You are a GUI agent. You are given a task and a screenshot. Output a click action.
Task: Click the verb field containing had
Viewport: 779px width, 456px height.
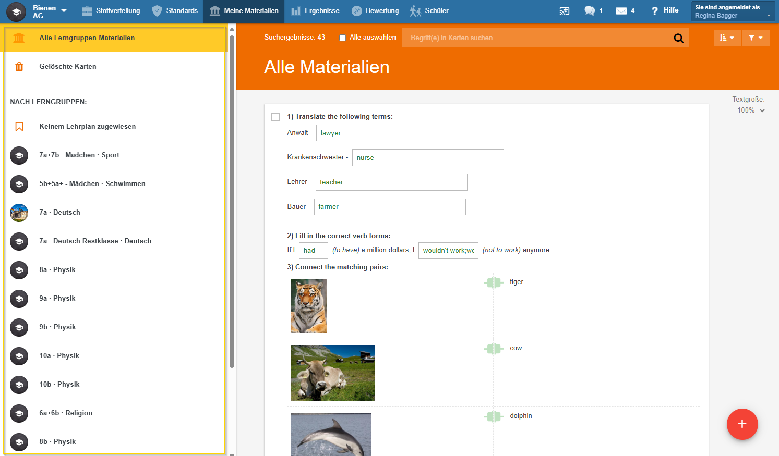(314, 251)
